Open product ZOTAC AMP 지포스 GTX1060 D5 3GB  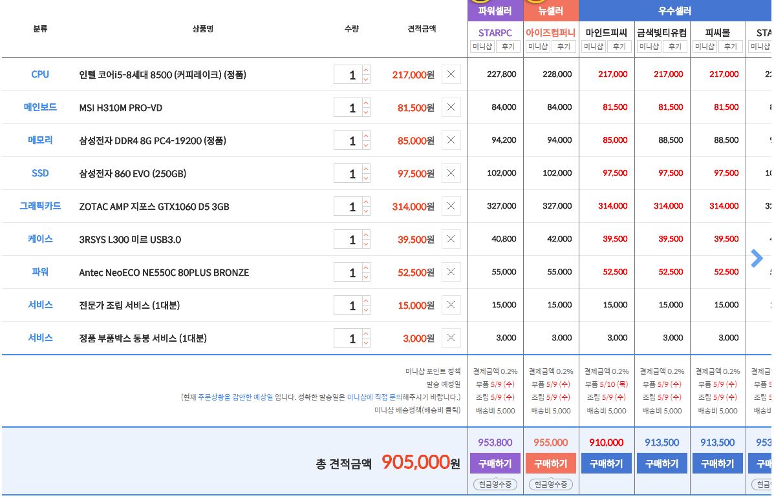tap(154, 207)
